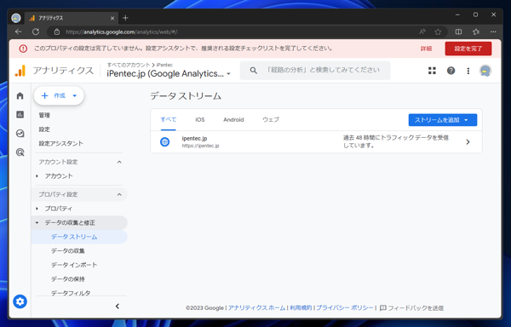Select the Android tab
Screen dimensions: 511x327
[x=233, y=119]
